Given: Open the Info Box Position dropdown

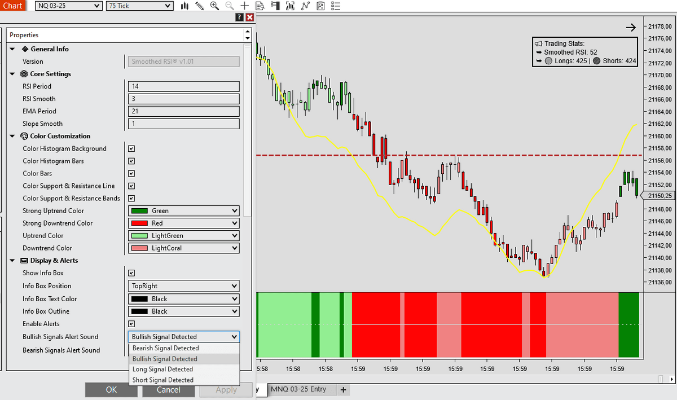Looking at the screenshot, I should pyautogui.click(x=184, y=286).
